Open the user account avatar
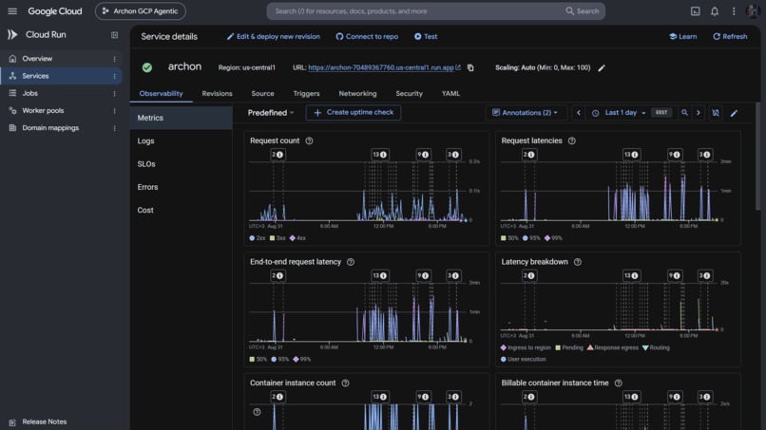766x430 pixels. (753, 10)
